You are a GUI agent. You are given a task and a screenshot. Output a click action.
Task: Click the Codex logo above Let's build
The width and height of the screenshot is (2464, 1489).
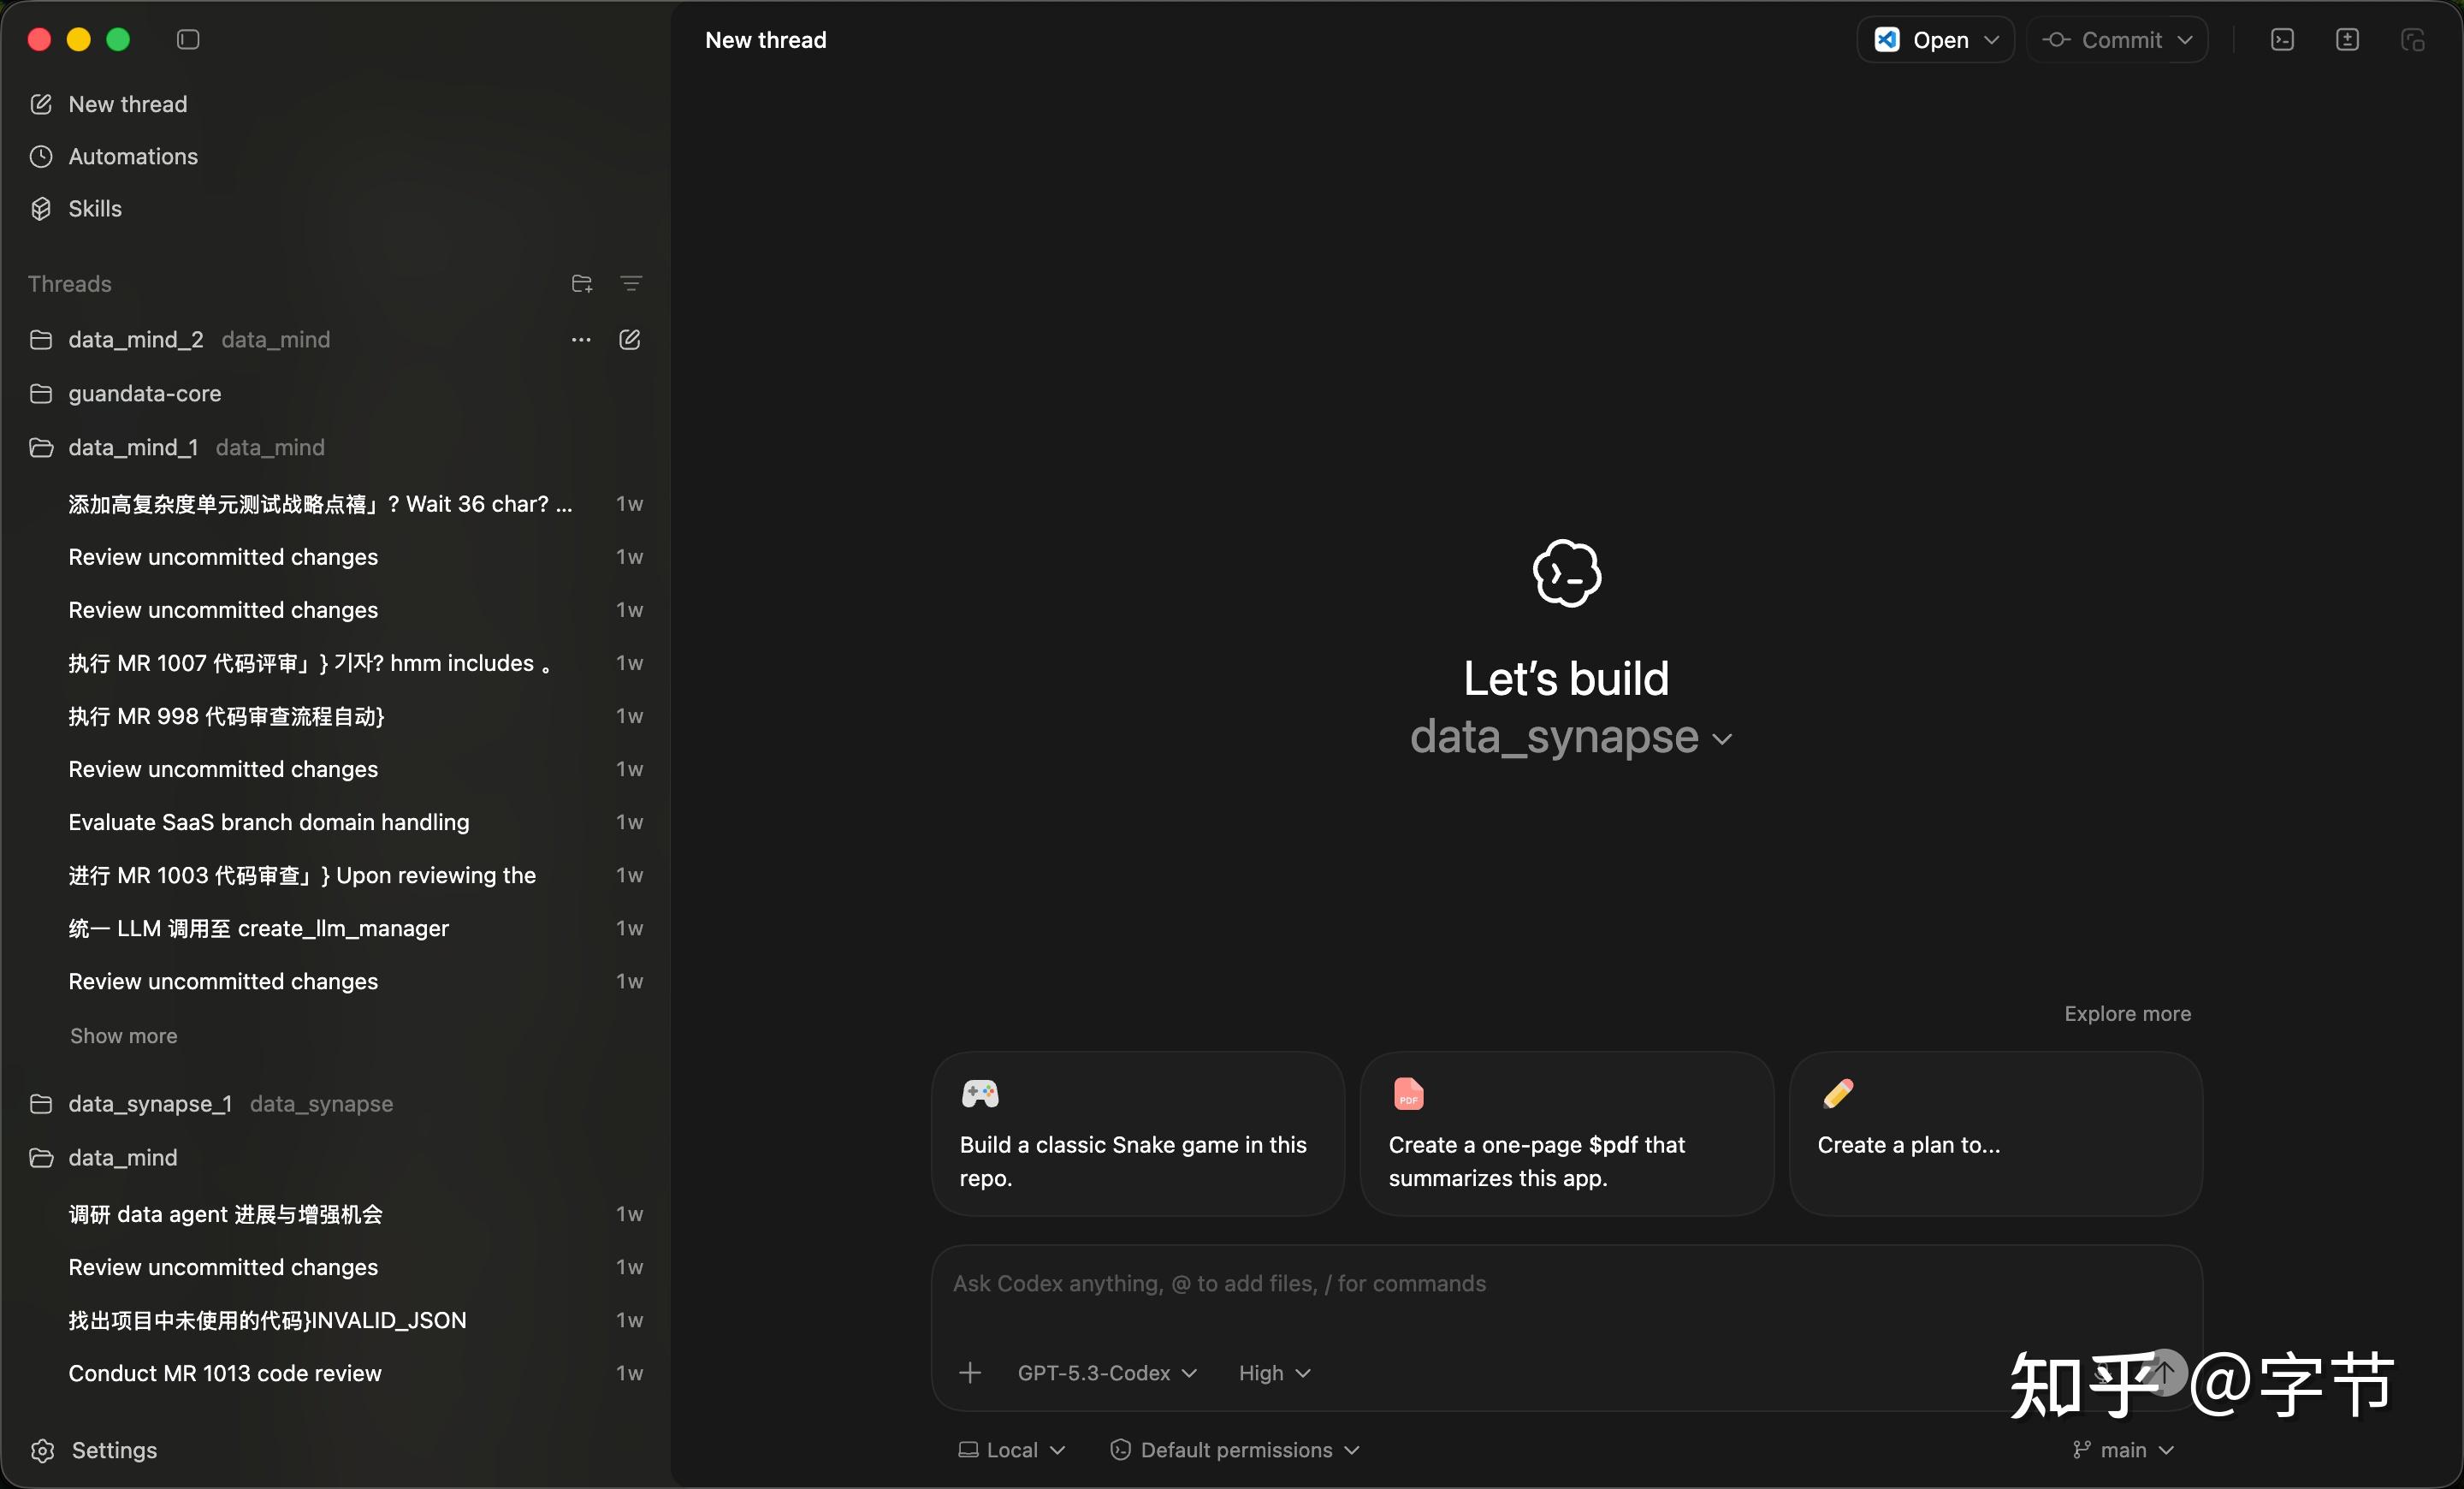(1567, 573)
